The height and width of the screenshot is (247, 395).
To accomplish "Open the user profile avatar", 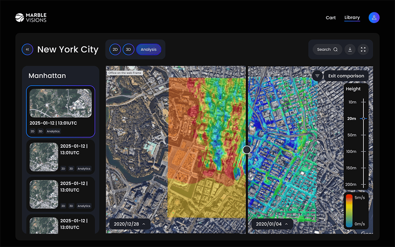I will click(x=374, y=18).
